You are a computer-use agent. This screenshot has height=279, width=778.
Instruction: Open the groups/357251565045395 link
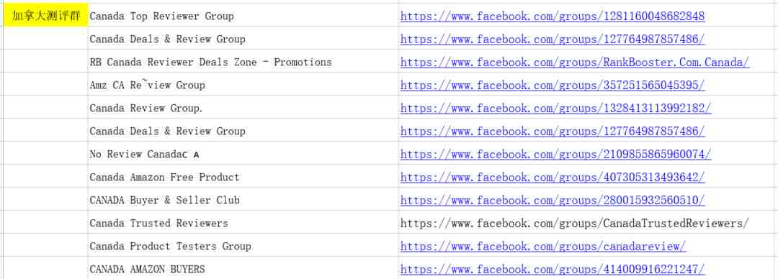[x=553, y=86]
